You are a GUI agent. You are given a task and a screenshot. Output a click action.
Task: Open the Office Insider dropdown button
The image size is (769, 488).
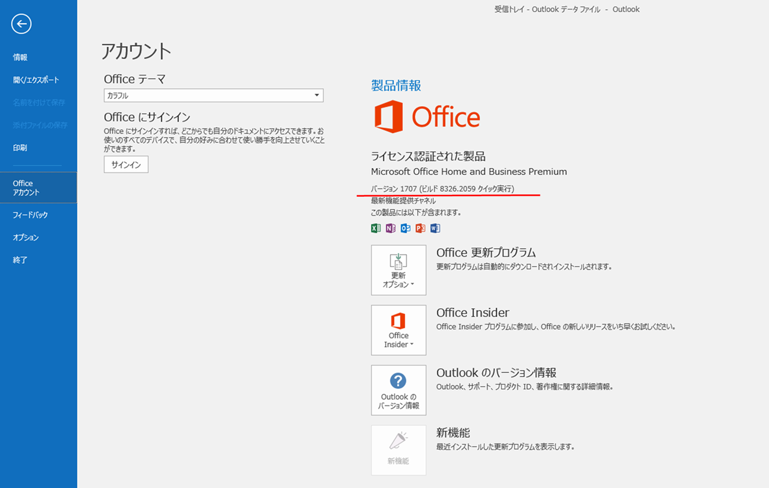point(398,330)
